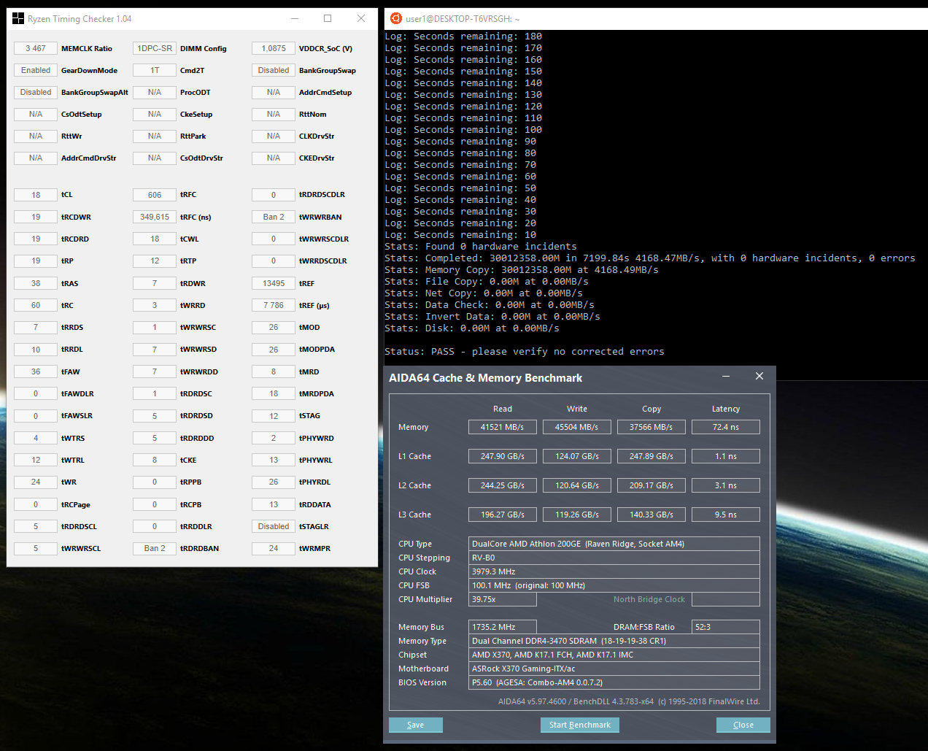This screenshot has height=751, width=928.
Task: Click the Read column header in AIDA64
Action: coord(503,409)
